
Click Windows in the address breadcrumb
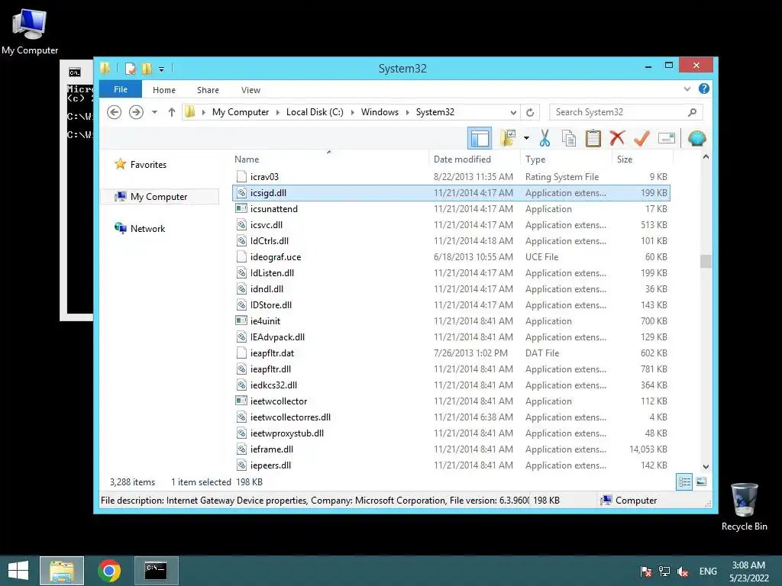(x=380, y=112)
